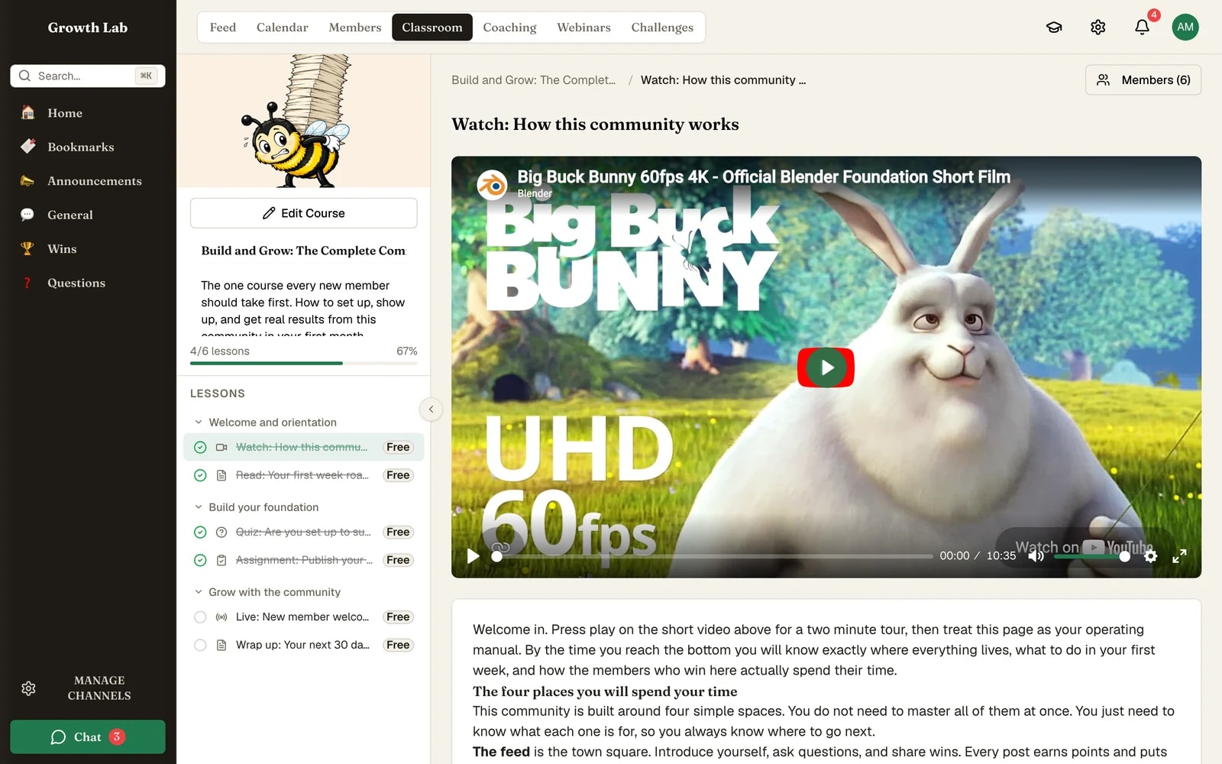Open the graduation cap icon in header
The image size is (1222, 764).
tap(1054, 28)
